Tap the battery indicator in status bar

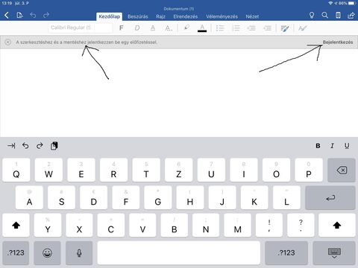click(352, 3)
